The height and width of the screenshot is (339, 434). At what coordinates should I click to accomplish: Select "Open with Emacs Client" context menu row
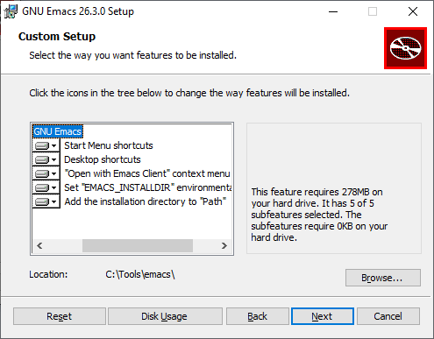(147, 173)
